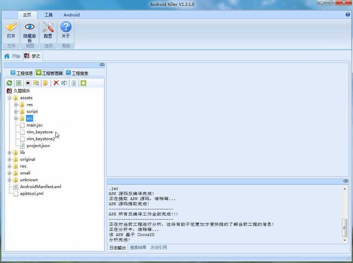Expand the script folder node
The width and height of the screenshot is (353, 263).
point(16,111)
